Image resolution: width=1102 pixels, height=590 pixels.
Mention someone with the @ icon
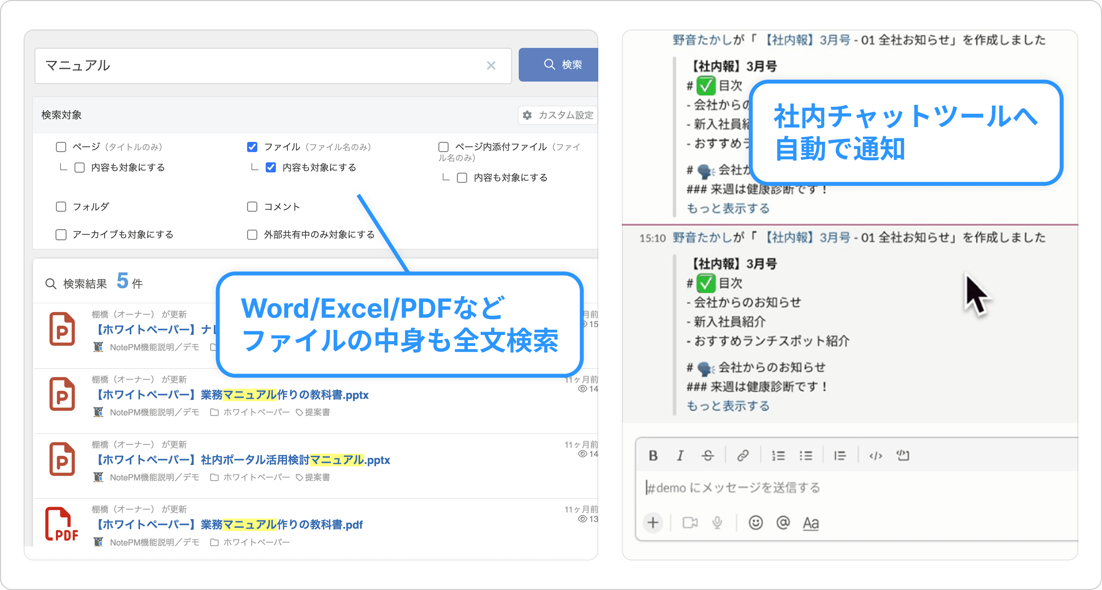coord(783,522)
